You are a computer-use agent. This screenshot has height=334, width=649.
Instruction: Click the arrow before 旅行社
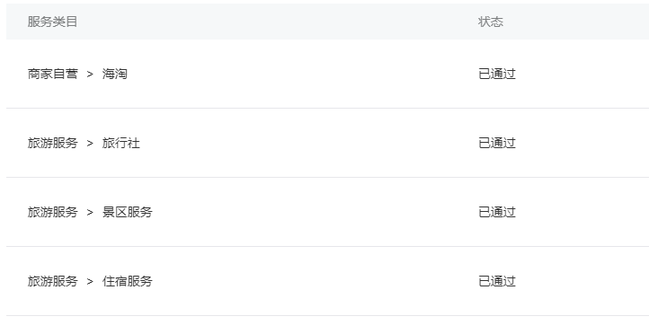point(90,144)
